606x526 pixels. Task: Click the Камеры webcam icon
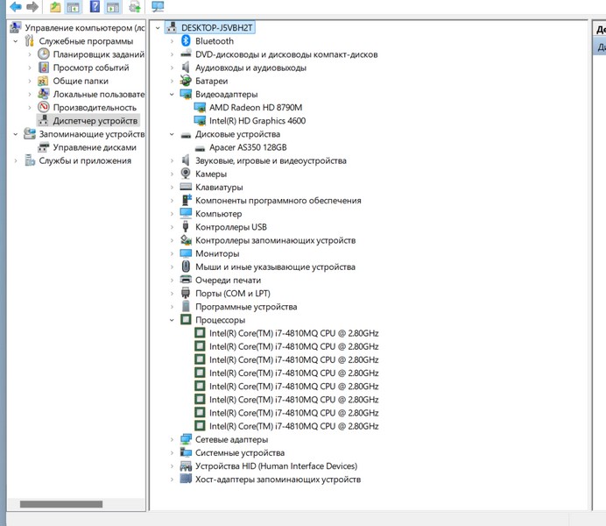(x=186, y=174)
